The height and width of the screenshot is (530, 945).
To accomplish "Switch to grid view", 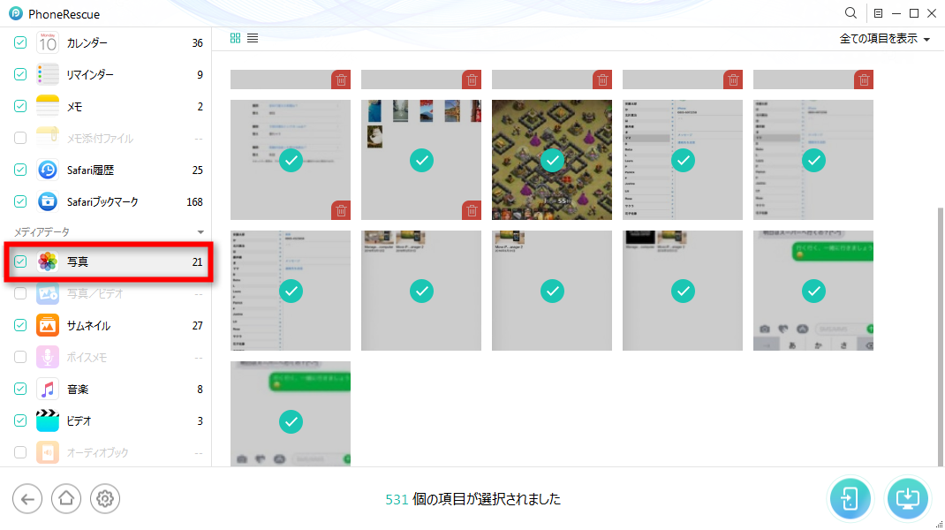I will click(235, 38).
